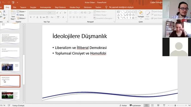This screenshot has width=191, height=107.
Task: Click the zoom out minus button
Action: pyautogui.click(x=169, y=105)
